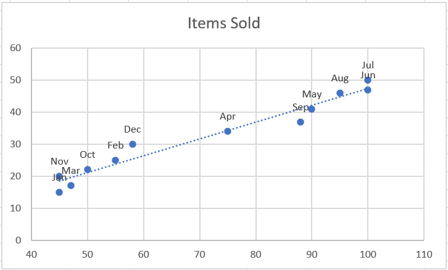
Task: Click the Oct data point marker
Action: [88, 170]
